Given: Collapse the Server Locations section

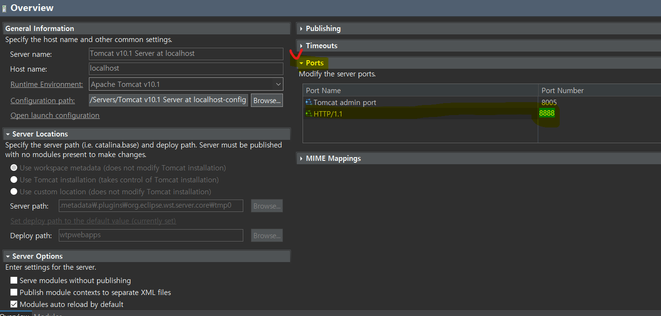Looking at the screenshot, I should click(x=8, y=134).
